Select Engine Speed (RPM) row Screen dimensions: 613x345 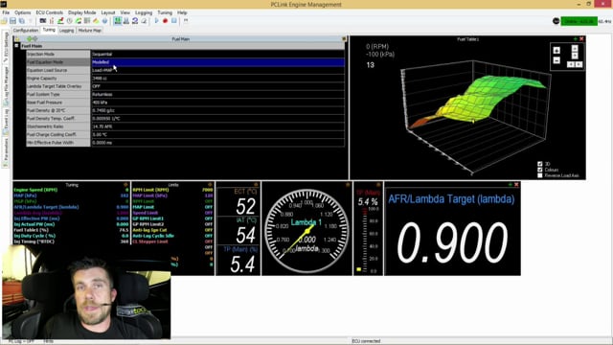pos(71,190)
